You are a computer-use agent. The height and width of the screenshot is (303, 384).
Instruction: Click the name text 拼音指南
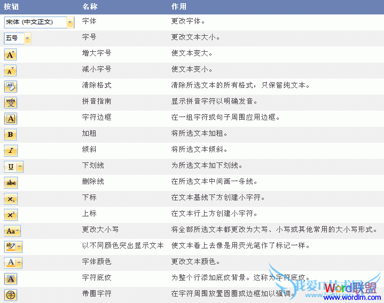(x=97, y=101)
